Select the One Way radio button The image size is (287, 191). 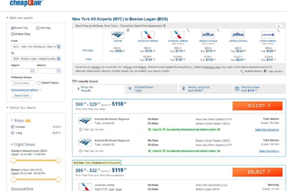(38, 28)
